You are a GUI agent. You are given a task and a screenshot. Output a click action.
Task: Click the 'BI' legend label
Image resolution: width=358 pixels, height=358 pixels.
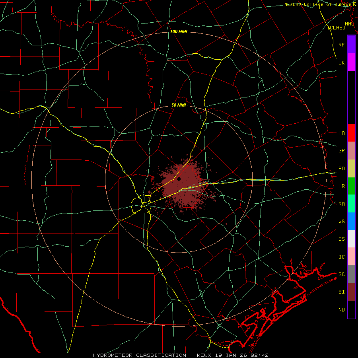point(341,292)
